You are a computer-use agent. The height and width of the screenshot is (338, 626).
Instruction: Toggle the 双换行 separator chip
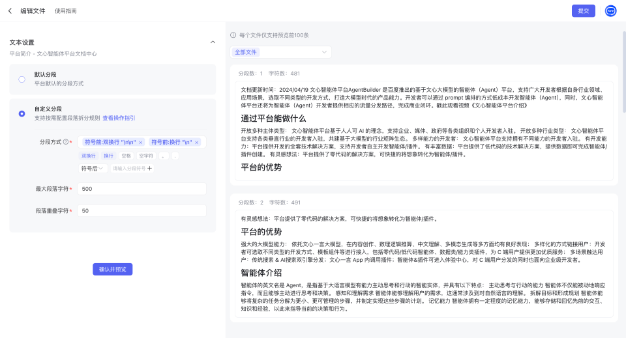pyautogui.click(x=89, y=156)
